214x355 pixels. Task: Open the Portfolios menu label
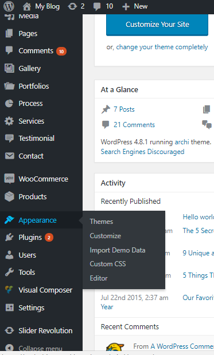point(34,86)
